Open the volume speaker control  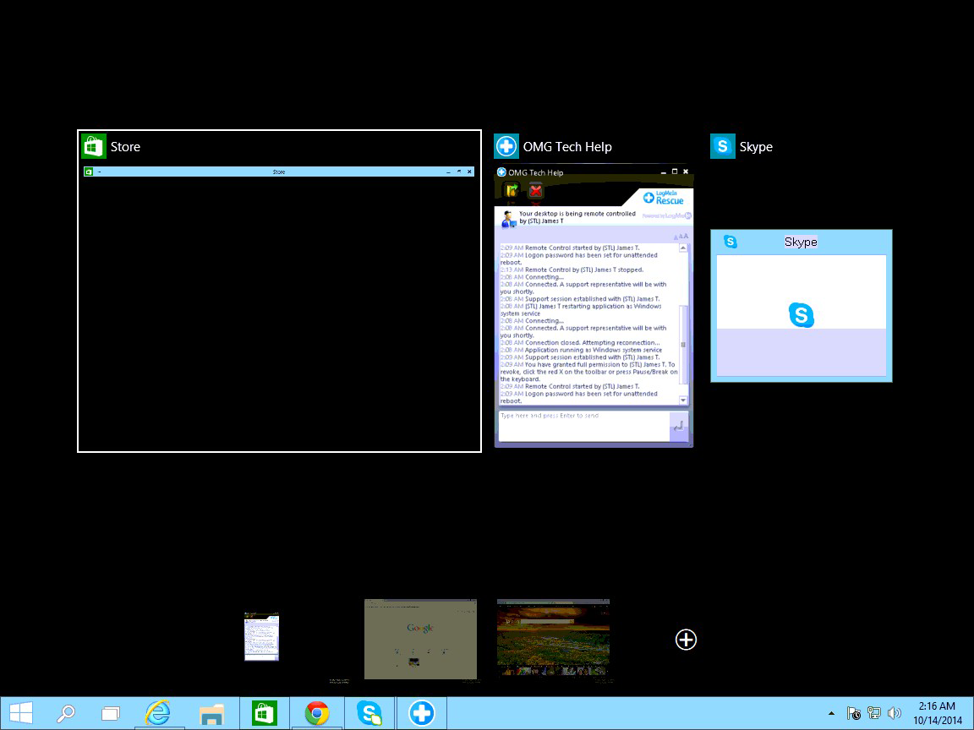pos(895,713)
